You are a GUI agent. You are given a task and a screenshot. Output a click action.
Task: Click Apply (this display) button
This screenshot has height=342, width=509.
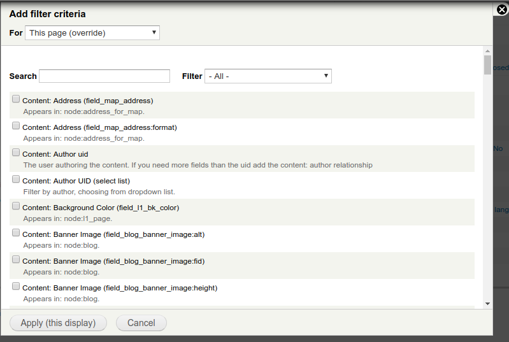[x=58, y=323]
